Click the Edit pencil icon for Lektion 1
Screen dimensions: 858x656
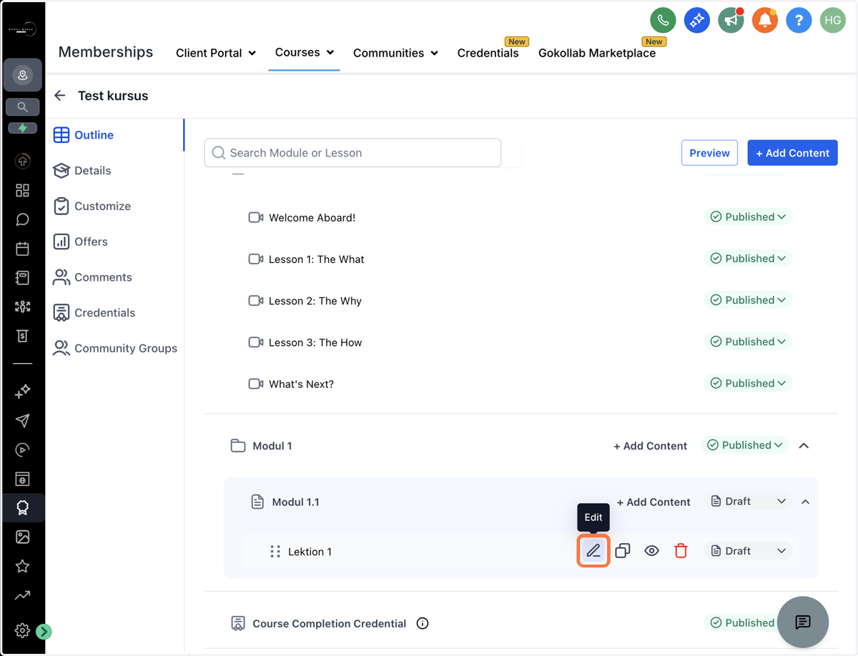[x=593, y=551]
